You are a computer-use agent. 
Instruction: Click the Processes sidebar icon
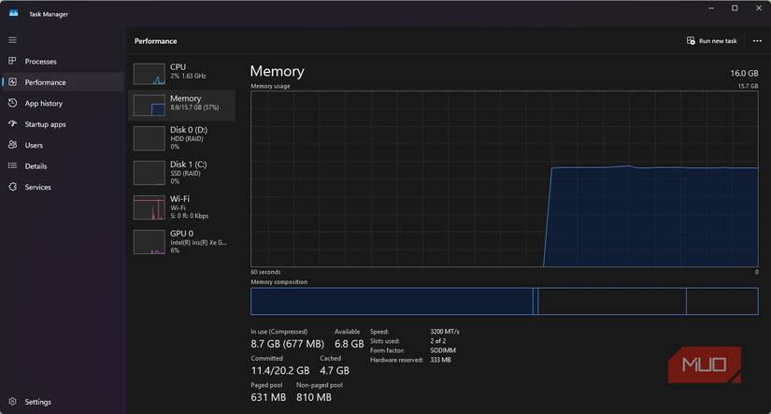click(x=13, y=61)
